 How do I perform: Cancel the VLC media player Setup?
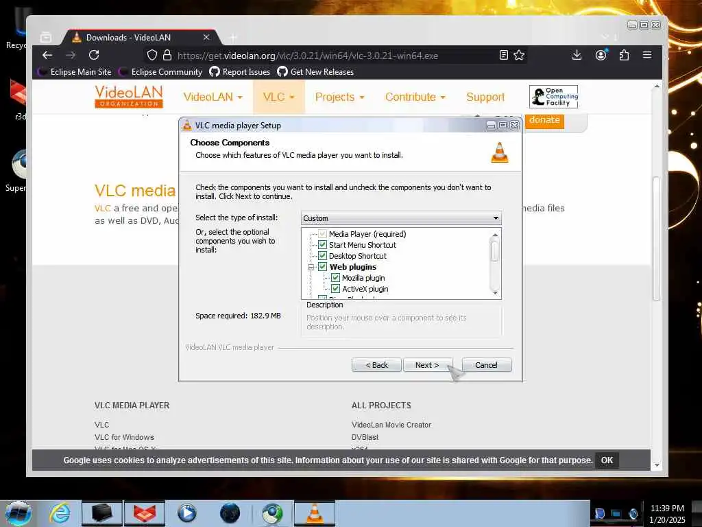click(x=486, y=365)
